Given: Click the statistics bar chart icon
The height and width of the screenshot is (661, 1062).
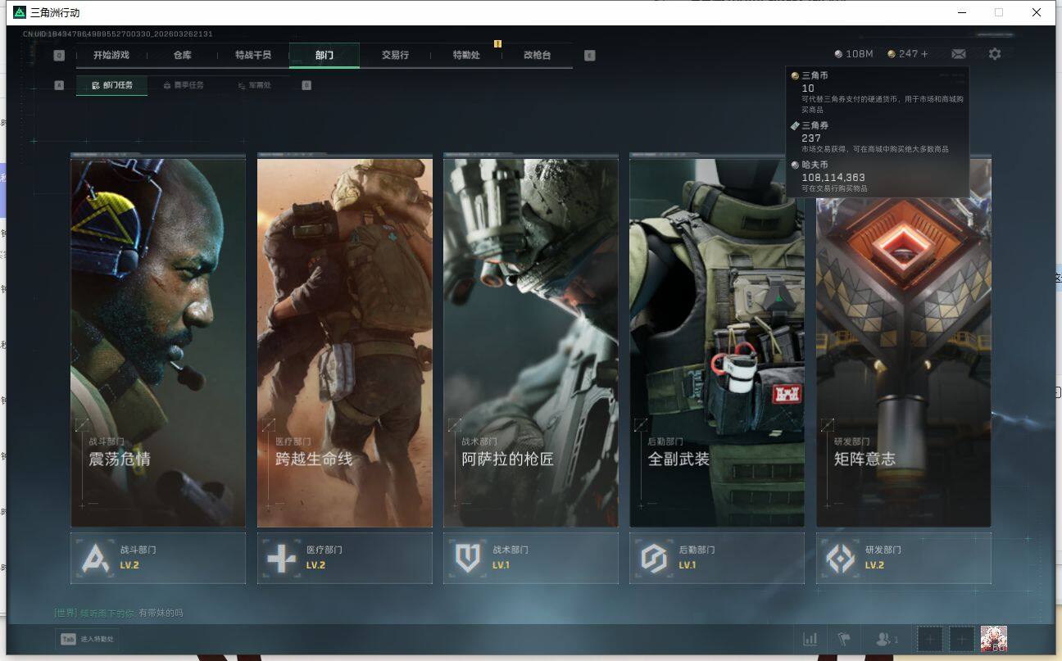Looking at the screenshot, I should coord(810,639).
